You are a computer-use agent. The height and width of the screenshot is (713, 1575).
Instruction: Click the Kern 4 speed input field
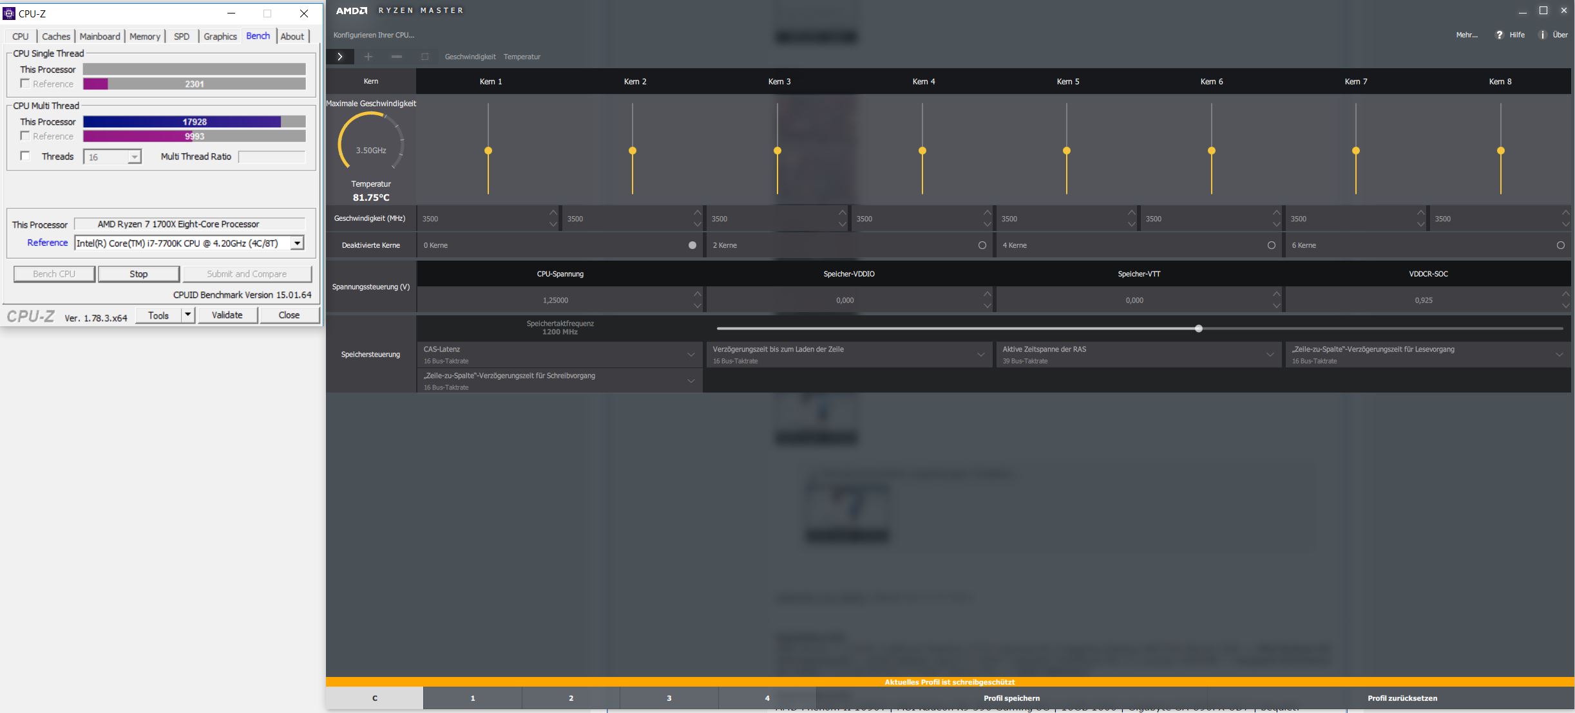tap(915, 219)
